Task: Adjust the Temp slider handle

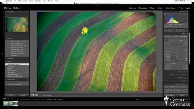Action: (x=175, y=43)
